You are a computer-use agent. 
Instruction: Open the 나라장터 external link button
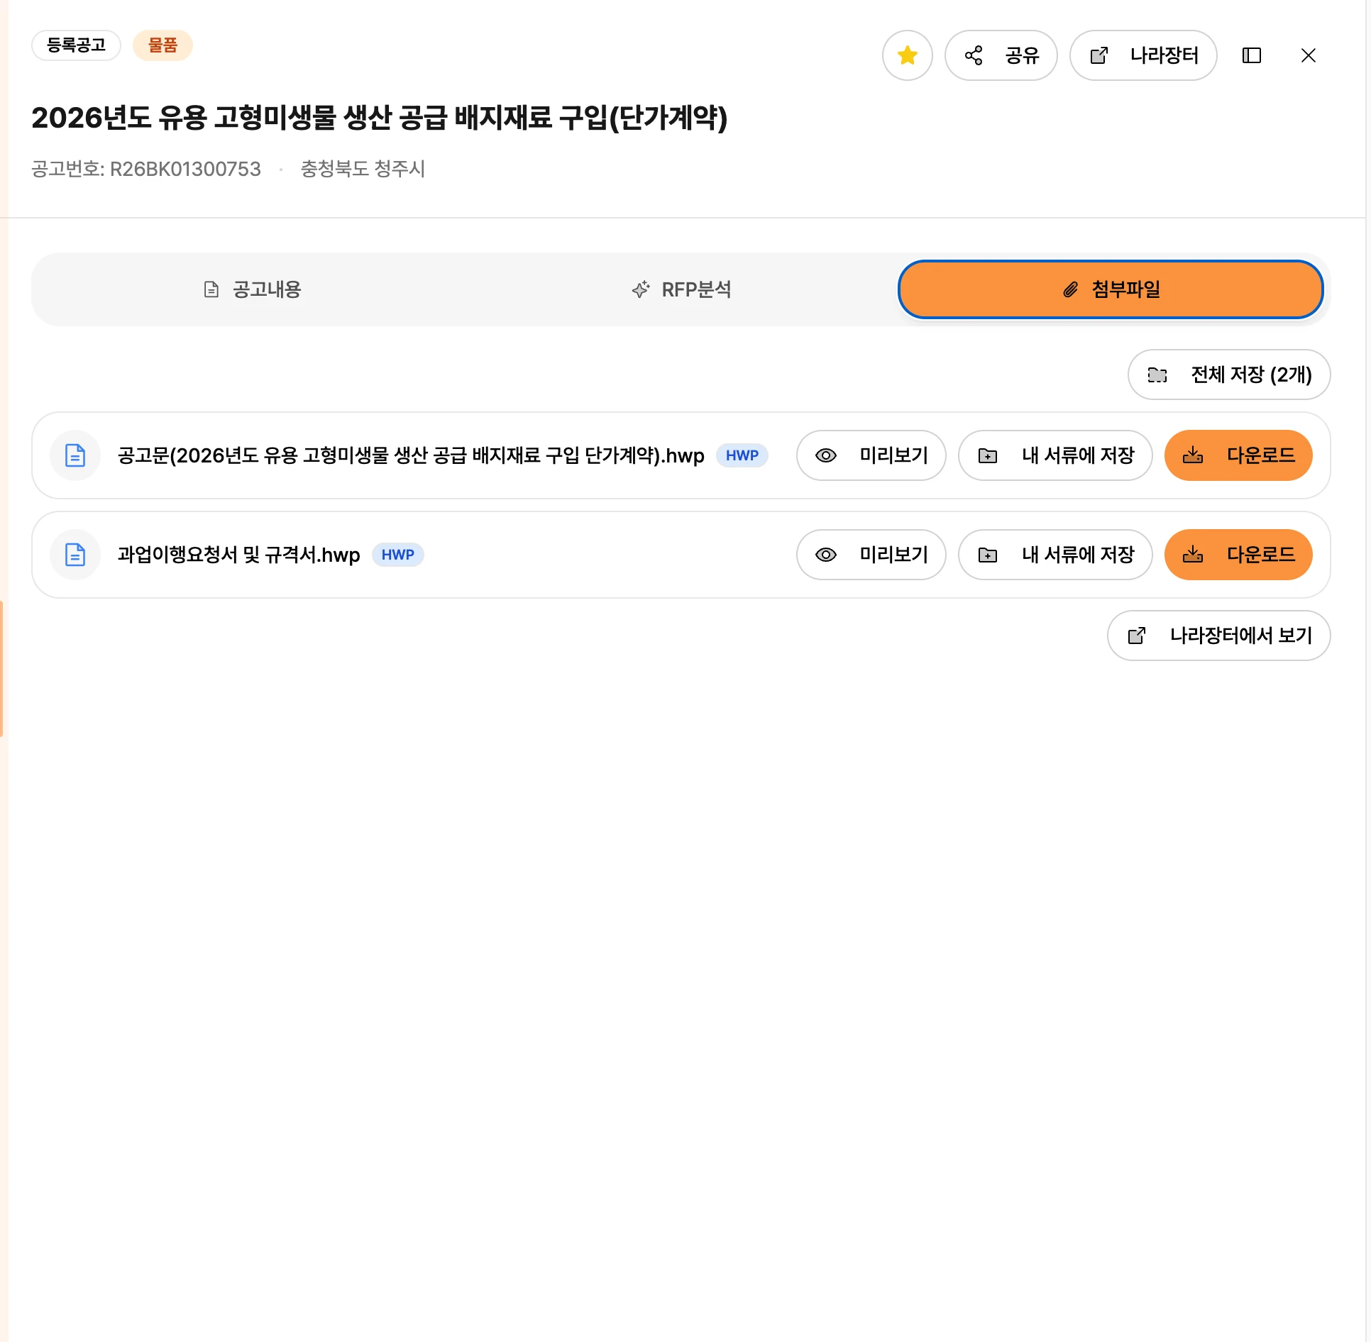[x=1143, y=55]
